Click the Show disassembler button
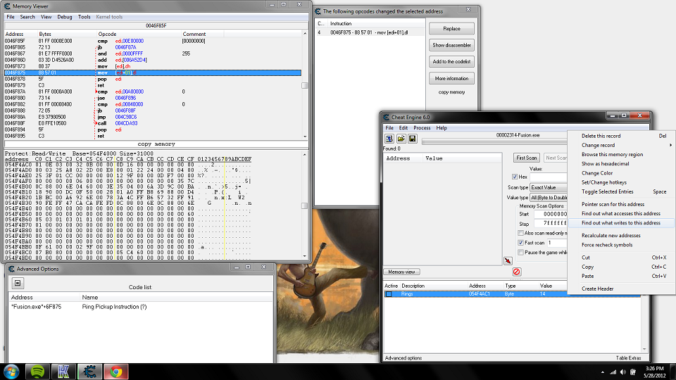 [452, 45]
